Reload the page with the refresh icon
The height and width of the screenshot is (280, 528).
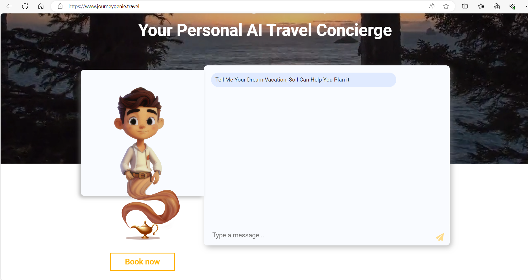[x=25, y=6]
